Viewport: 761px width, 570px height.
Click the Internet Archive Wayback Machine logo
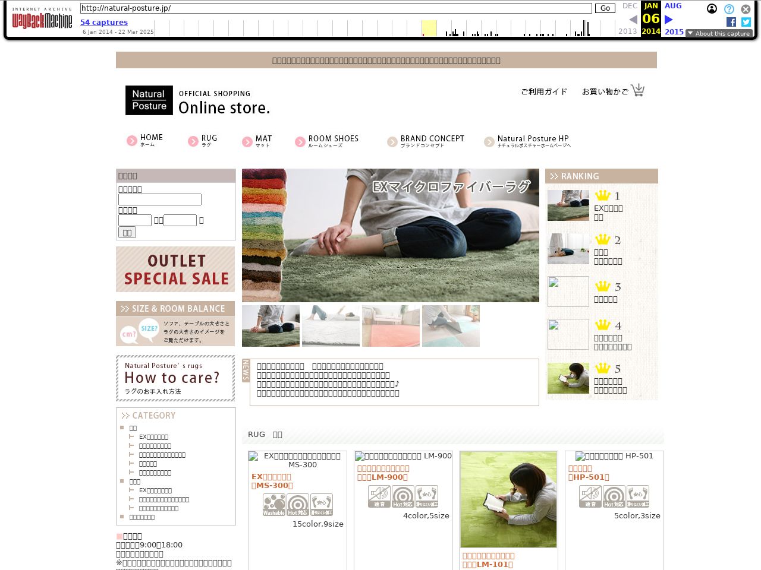42,19
